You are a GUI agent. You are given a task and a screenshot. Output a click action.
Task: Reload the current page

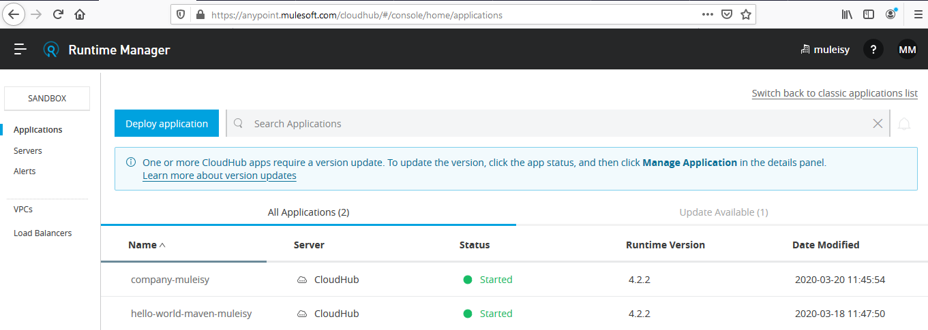pos(59,14)
